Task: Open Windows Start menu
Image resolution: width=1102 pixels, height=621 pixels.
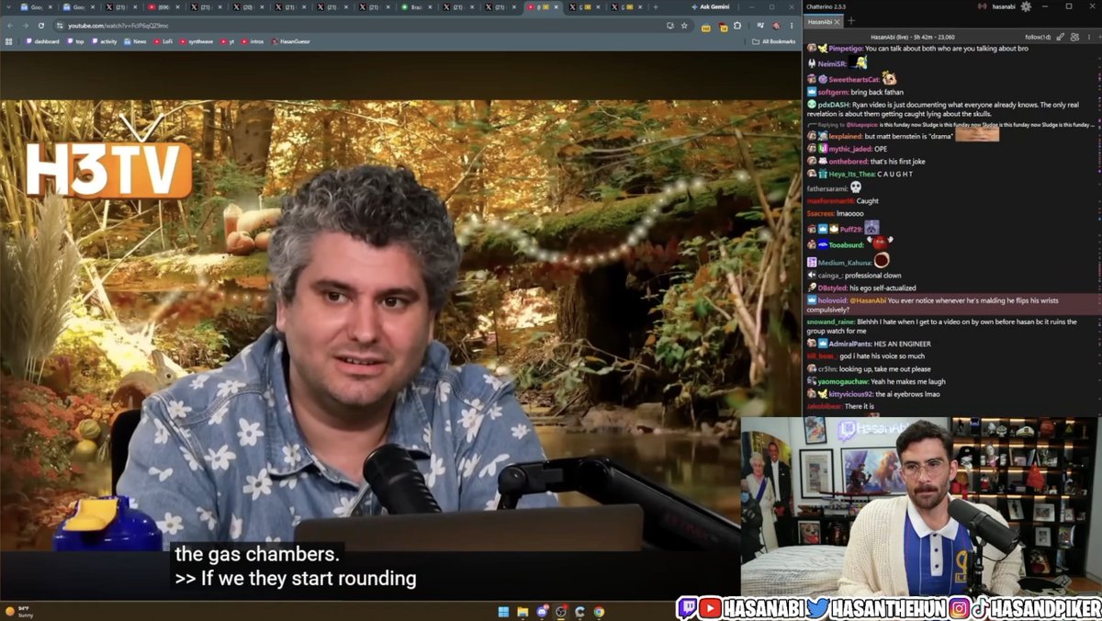Action: pyautogui.click(x=503, y=612)
